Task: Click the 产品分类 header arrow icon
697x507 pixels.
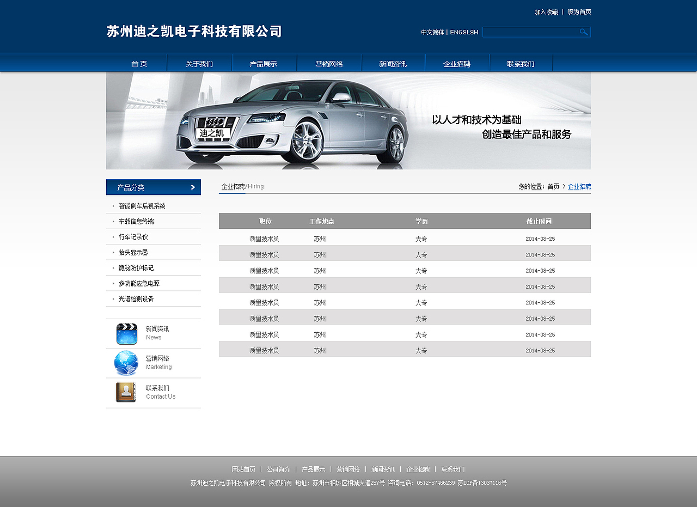Action: click(193, 187)
